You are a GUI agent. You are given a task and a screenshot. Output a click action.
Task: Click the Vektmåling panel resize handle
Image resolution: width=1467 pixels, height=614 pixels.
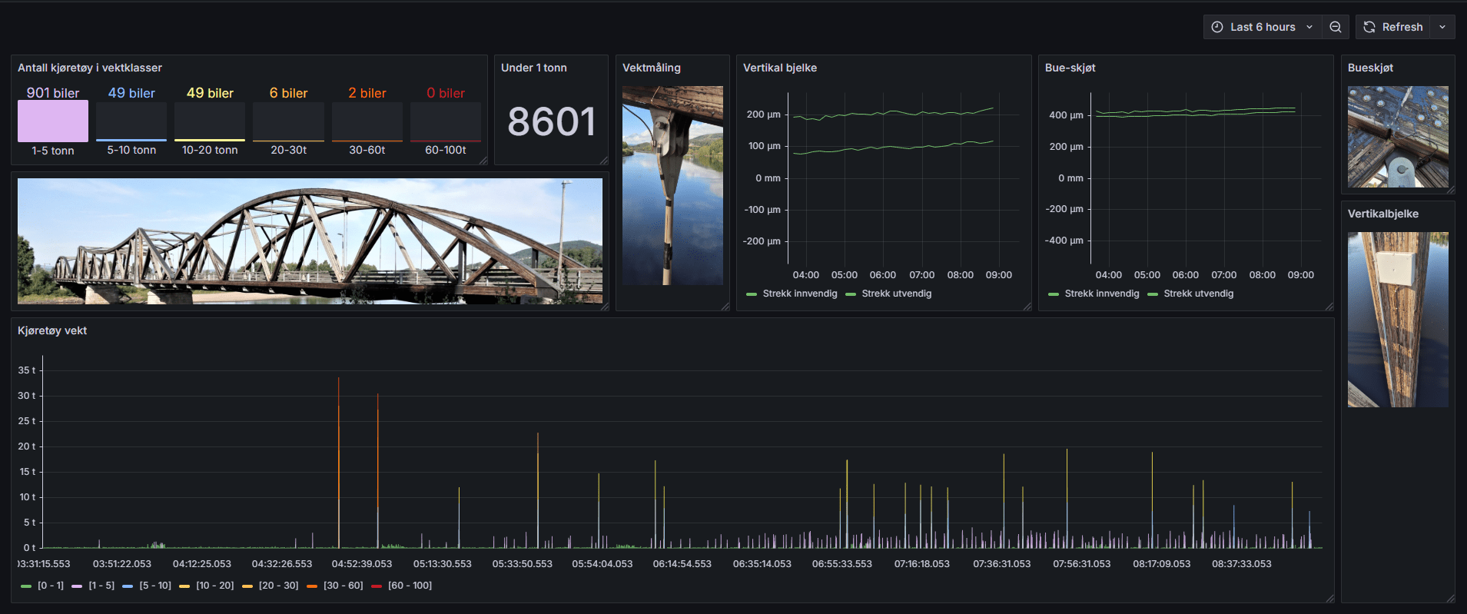(725, 306)
